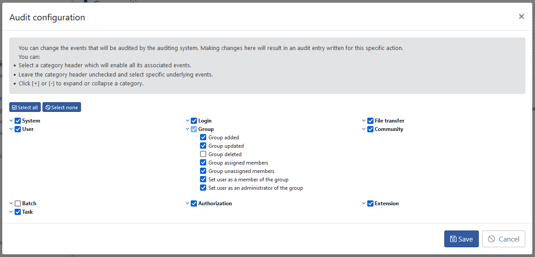Screen dimensions: 535x257
Task: Expand the Login category chevron
Action: [188, 121]
